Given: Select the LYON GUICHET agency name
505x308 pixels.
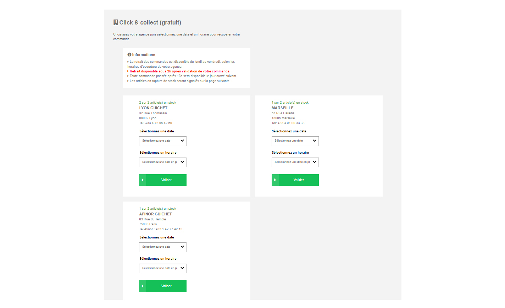Looking at the screenshot, I should (153, 108).
